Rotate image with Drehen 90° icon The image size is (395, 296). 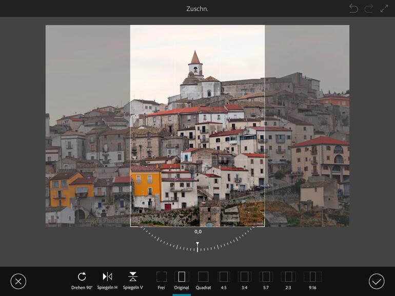[82, 277]
